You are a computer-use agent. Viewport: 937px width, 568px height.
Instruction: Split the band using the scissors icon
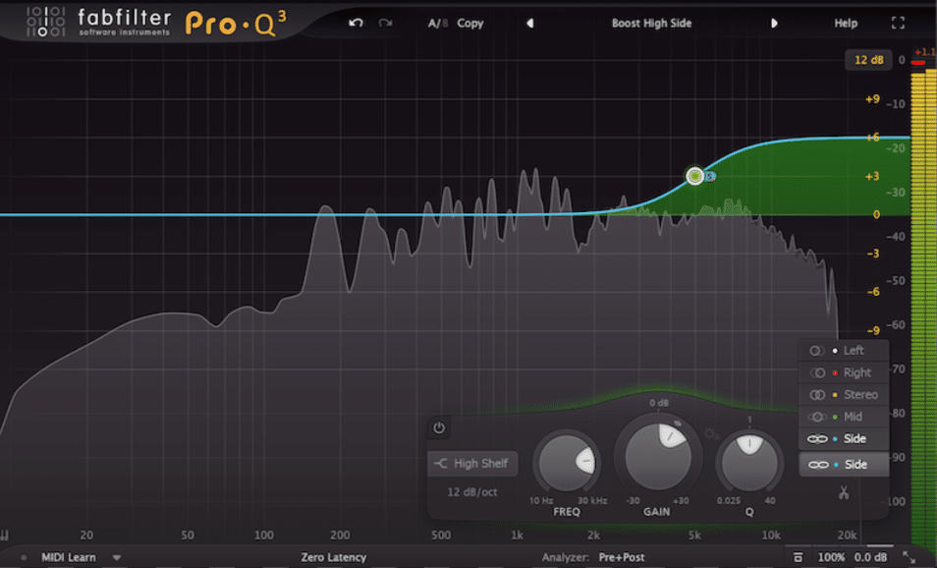pyautogui.click(x=843, y=492)
